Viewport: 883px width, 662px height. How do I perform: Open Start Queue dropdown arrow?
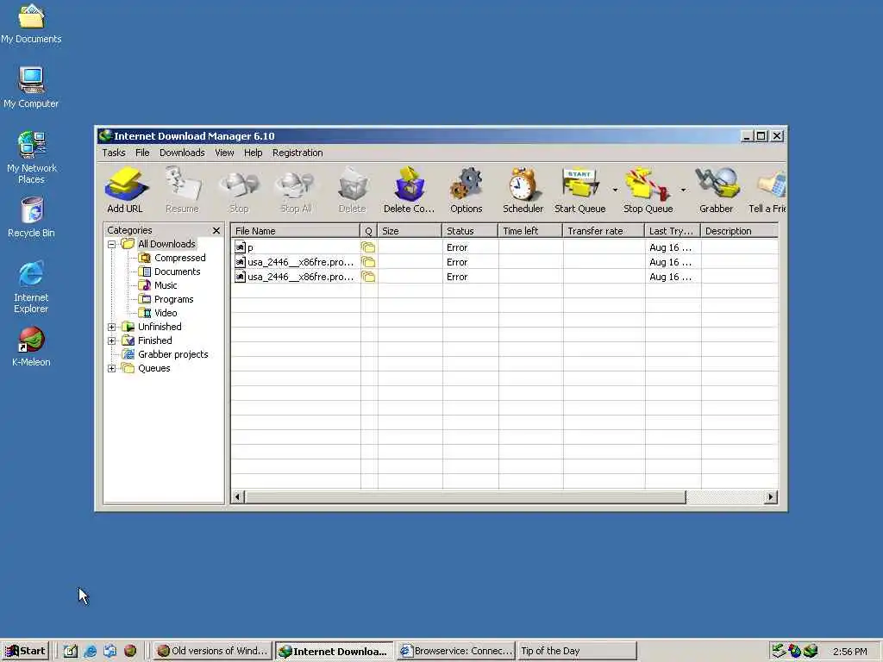[x=615, y=190]
